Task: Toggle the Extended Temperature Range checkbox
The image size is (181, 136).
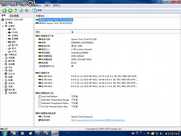Action: (40, 99)
